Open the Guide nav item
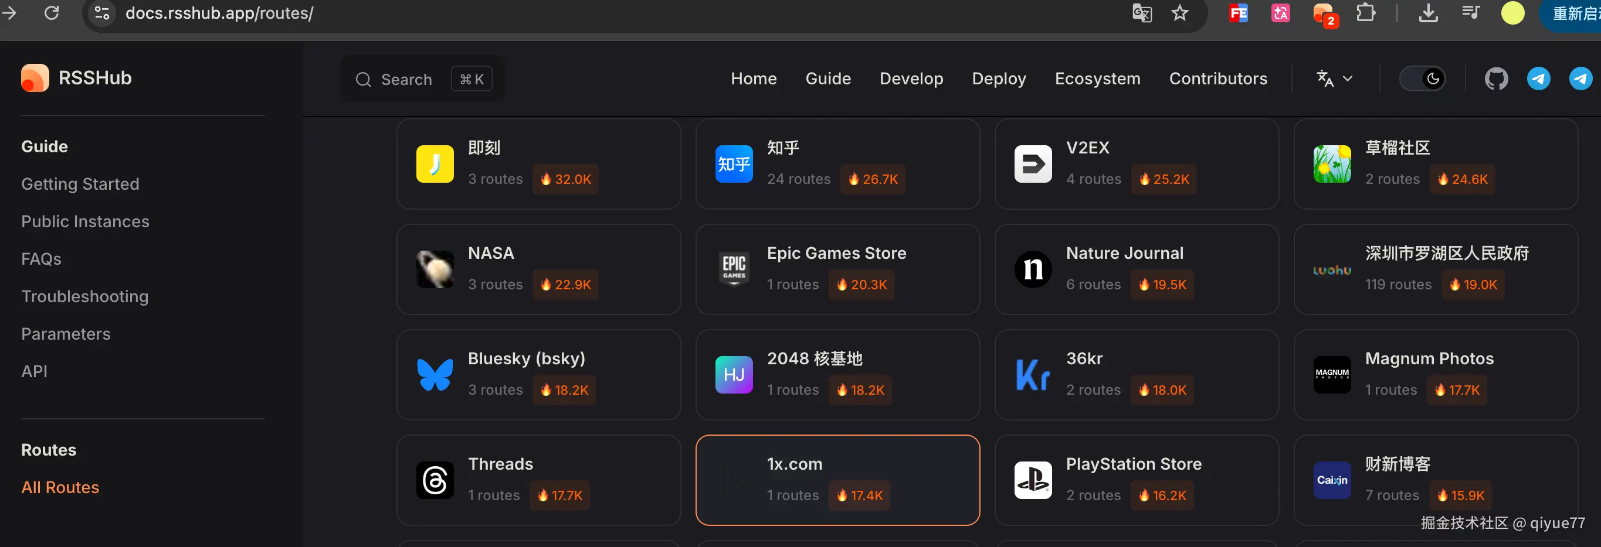 828,79
